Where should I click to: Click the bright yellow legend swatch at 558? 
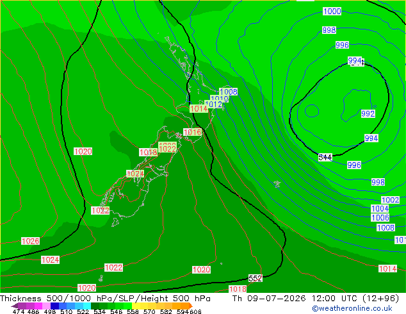(x=136, y=306)
